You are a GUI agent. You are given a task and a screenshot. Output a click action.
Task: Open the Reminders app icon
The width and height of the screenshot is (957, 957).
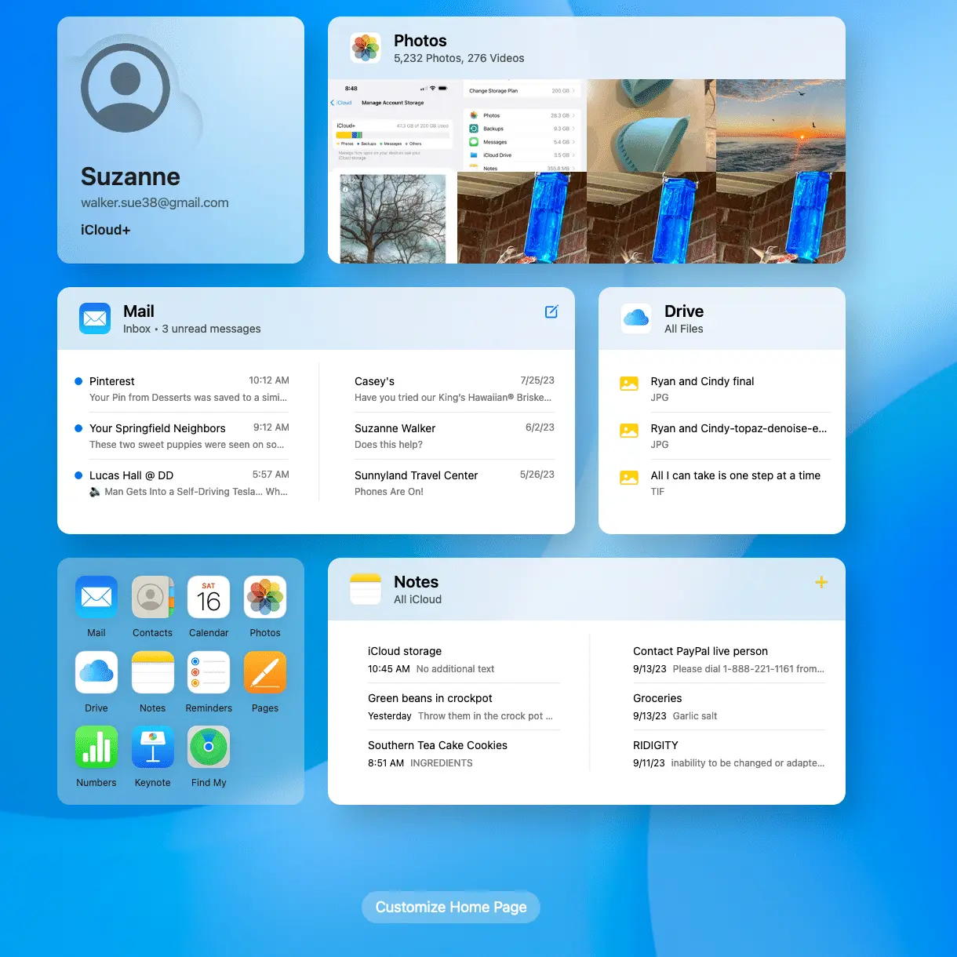[208, 672]
